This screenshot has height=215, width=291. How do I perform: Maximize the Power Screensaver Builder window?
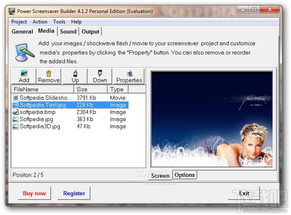tap(254, 10)
